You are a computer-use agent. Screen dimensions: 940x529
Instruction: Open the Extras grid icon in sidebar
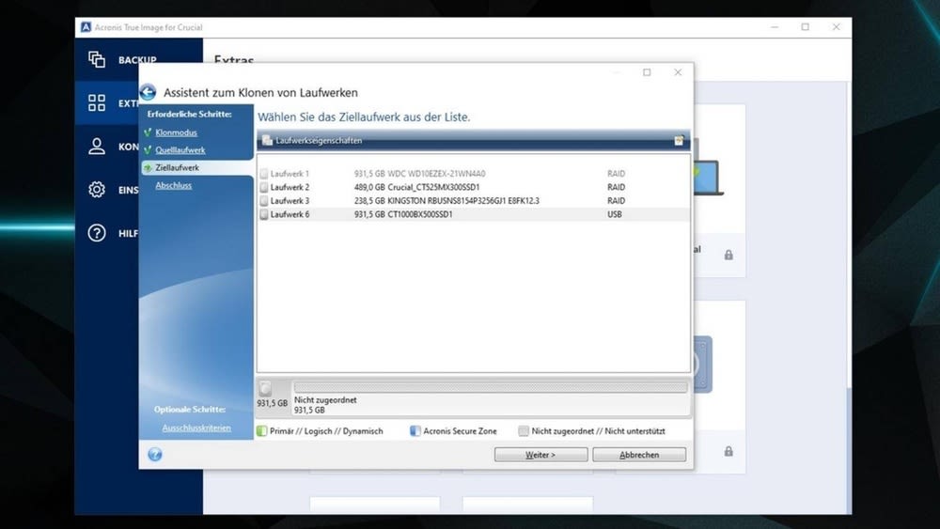tap(97, 102)
